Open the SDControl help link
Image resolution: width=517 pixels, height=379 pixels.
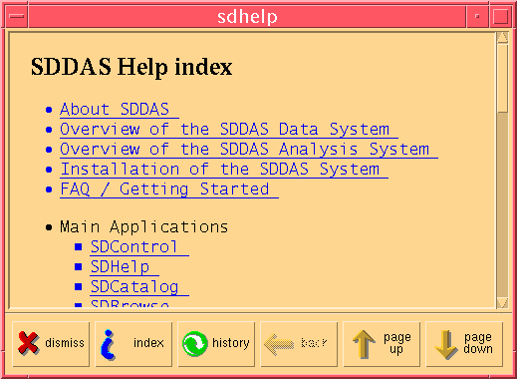pos(139,247)
